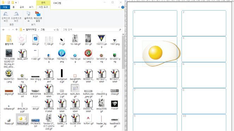The image size is (234, 131).
Task: Click the 그림 folder in address path
Action: pos(43,30)
